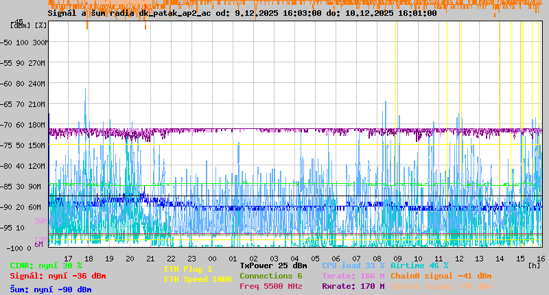Select the Freq 5500 MHz label
The image size is (549, 295).
(x=270, y=286)
